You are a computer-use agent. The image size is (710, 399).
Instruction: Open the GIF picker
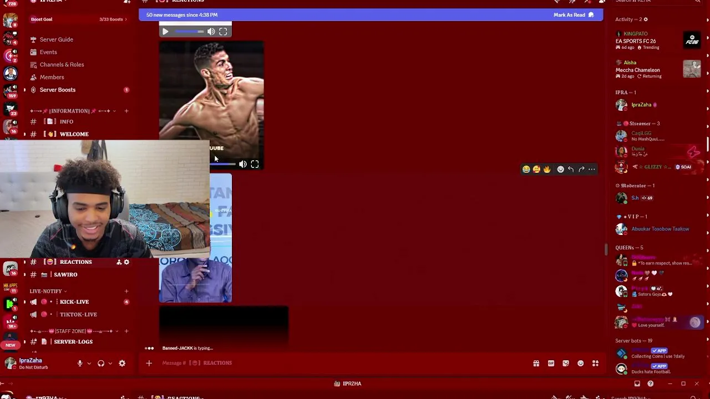tap(551, 364)
